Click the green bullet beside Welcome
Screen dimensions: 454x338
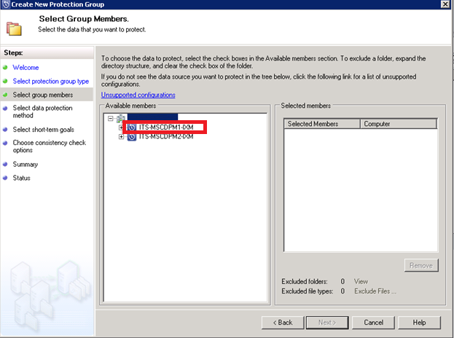point(5,68)
